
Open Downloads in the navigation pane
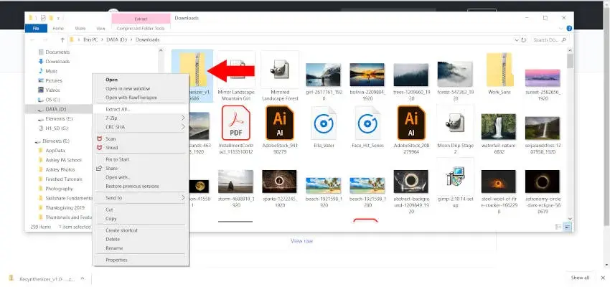57,62
